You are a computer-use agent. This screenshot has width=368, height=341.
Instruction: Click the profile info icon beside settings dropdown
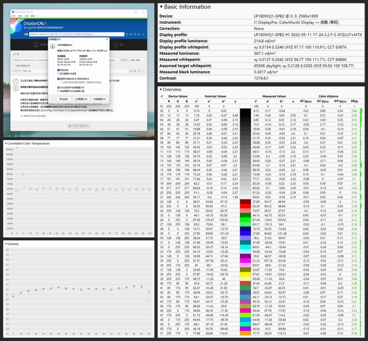click(127, 34)
